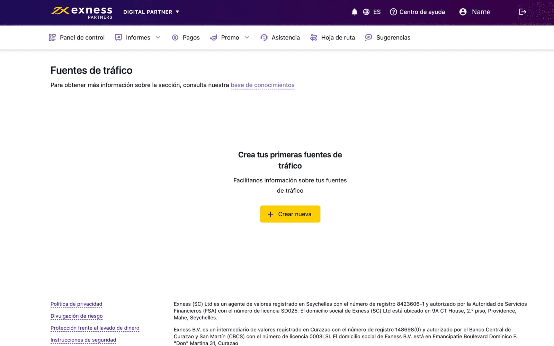The width and height of the screenshot is (554, 346).
Task: Click the help question mark icon
Action: 393,12
